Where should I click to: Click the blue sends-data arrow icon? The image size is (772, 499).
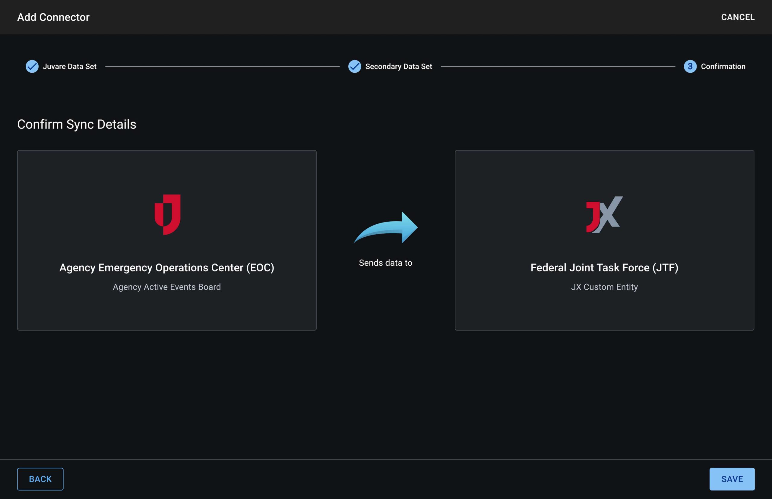point(386,227)
